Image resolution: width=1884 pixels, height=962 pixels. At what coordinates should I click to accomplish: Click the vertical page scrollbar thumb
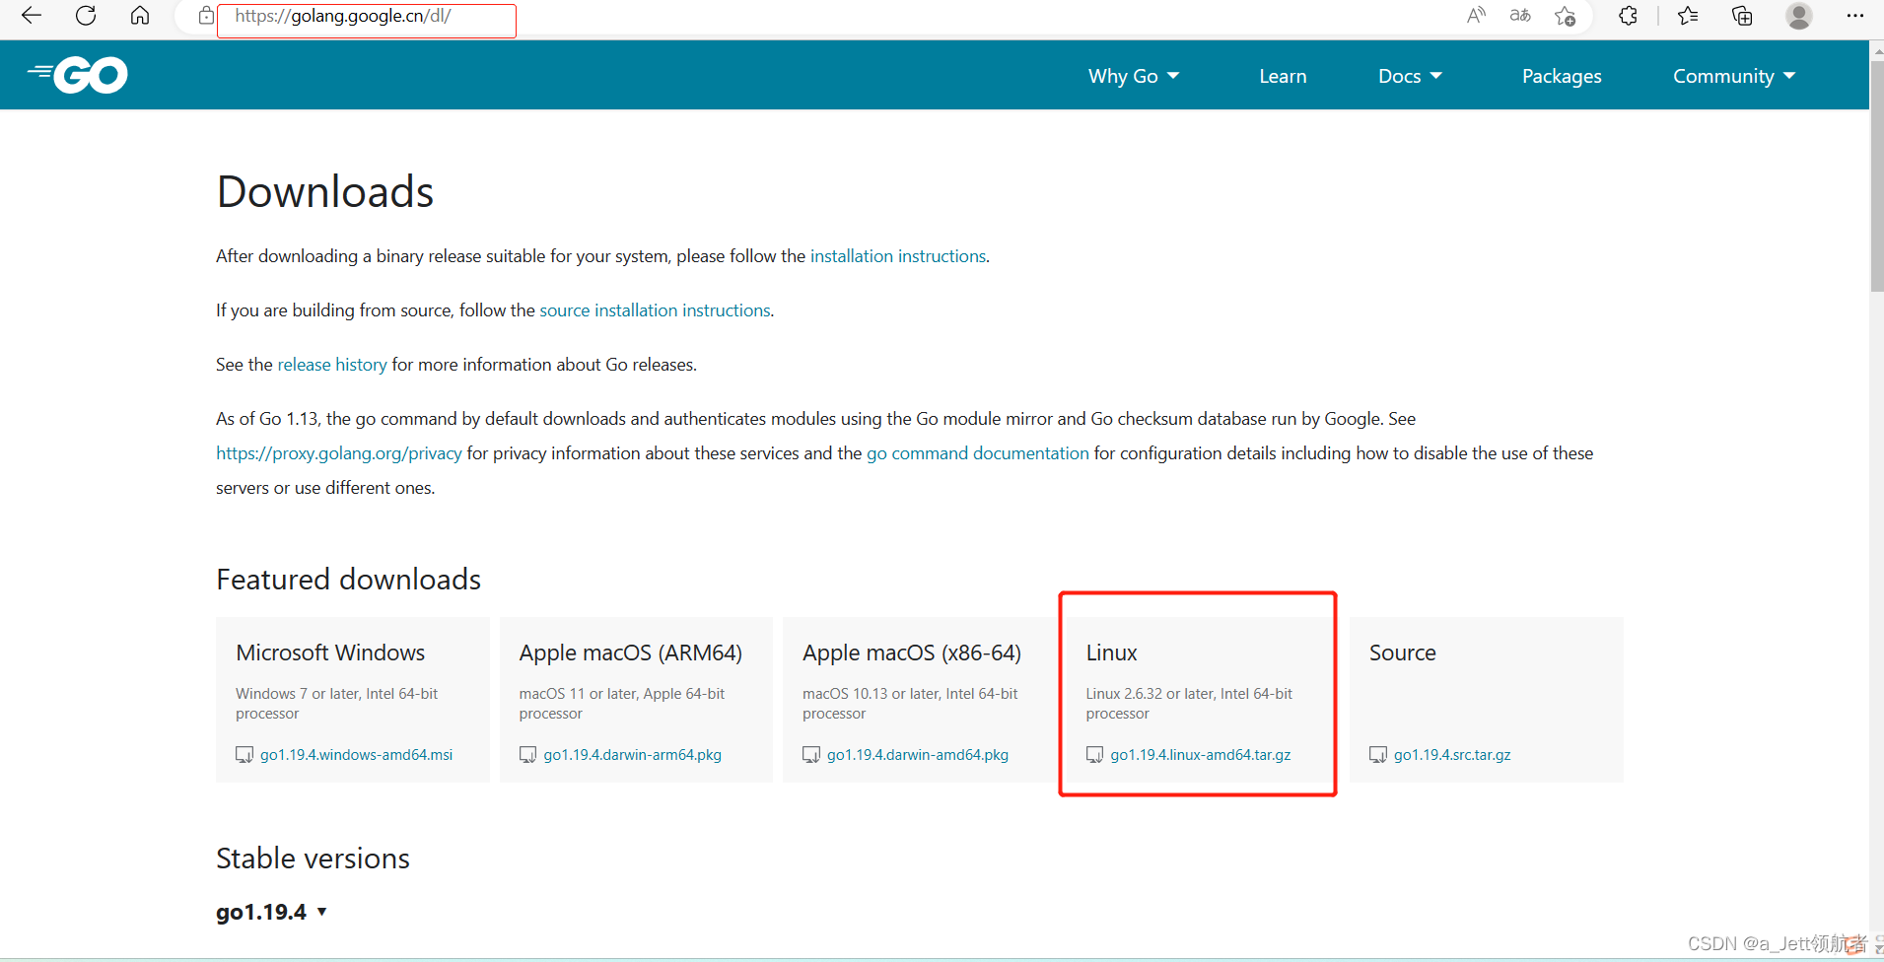1876,177
